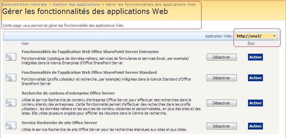Click the État column header

point(251,44)
